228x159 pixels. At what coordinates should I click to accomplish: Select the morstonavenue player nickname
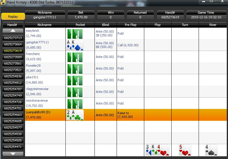(37, 100)
